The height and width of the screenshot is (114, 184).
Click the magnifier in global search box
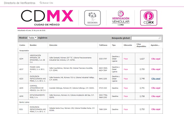(x=159, y=38)
